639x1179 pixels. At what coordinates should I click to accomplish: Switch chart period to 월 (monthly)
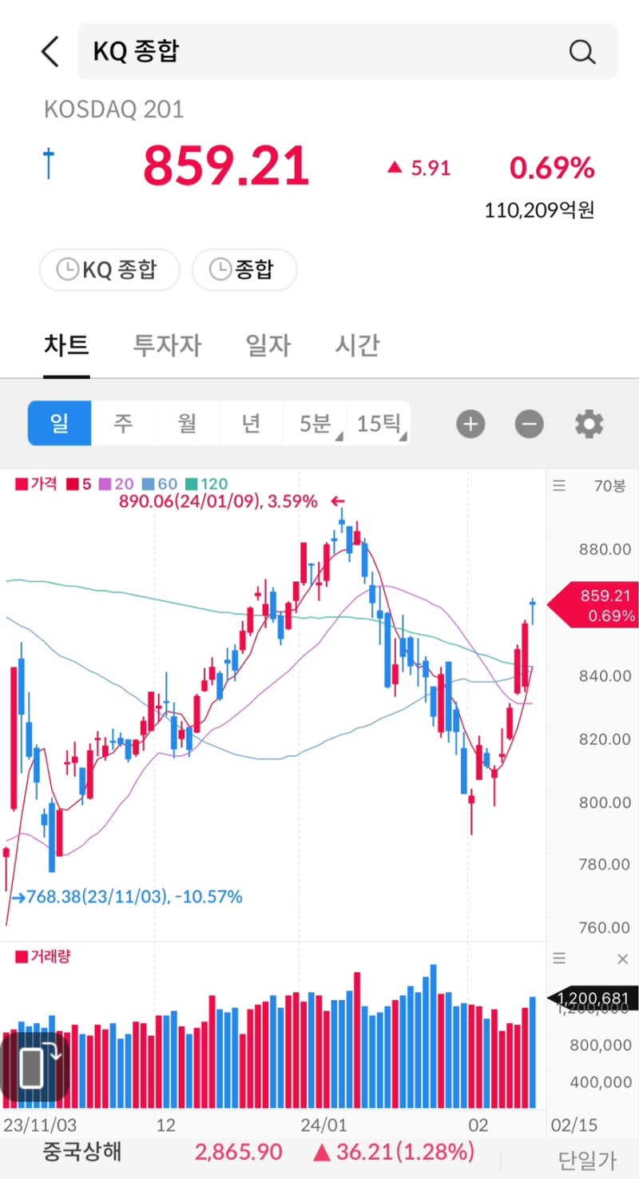pyautogui.click(x=187, y=423)
